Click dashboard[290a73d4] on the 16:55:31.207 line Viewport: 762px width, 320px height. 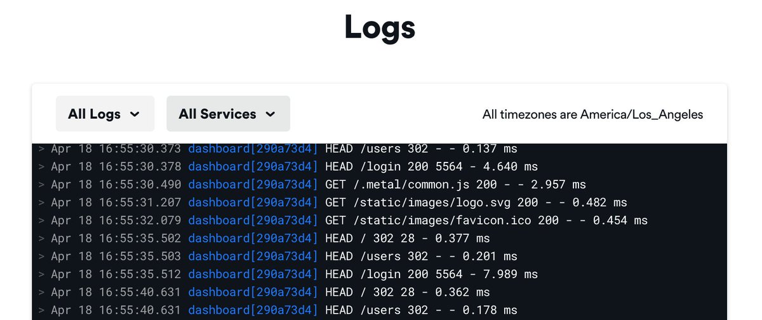253,203
